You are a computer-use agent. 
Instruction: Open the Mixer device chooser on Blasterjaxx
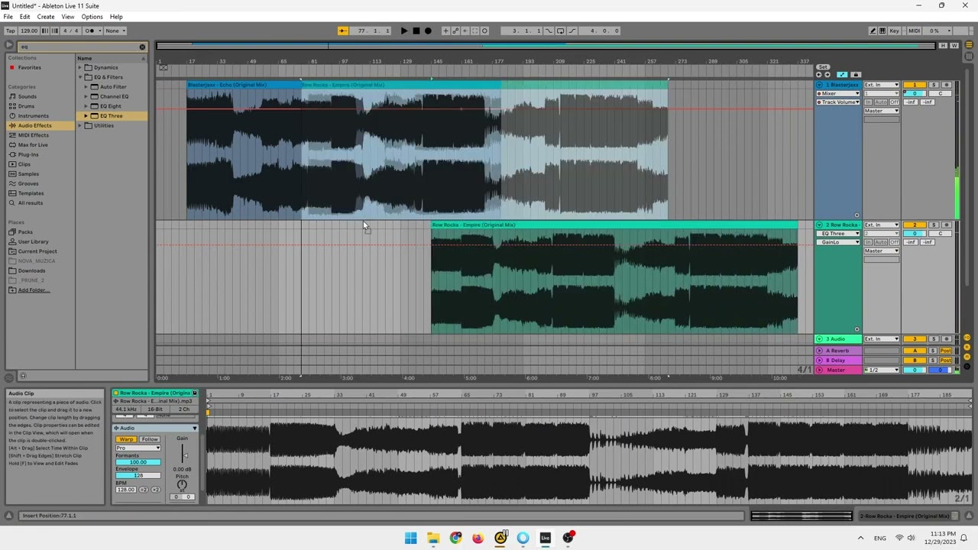point(838,93)
